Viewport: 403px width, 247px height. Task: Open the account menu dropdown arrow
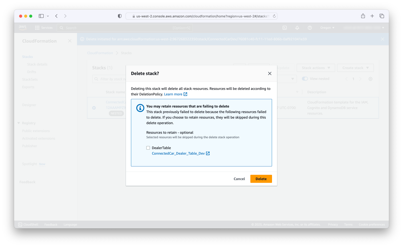click(x=383, y=28)
